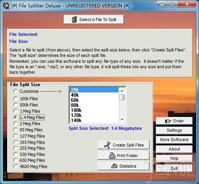Image resolution: width=199 pixels, height=184 pixels.
Task: Select 20k in the custom size list
Action: coord(94,90)
